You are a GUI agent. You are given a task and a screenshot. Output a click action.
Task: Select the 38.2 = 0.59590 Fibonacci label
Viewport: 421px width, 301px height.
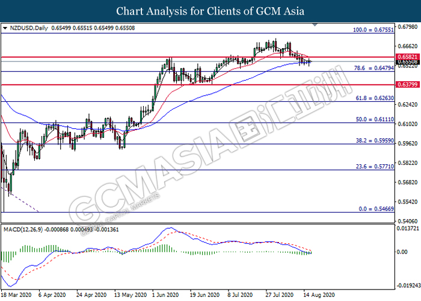[x=375, y=140]
